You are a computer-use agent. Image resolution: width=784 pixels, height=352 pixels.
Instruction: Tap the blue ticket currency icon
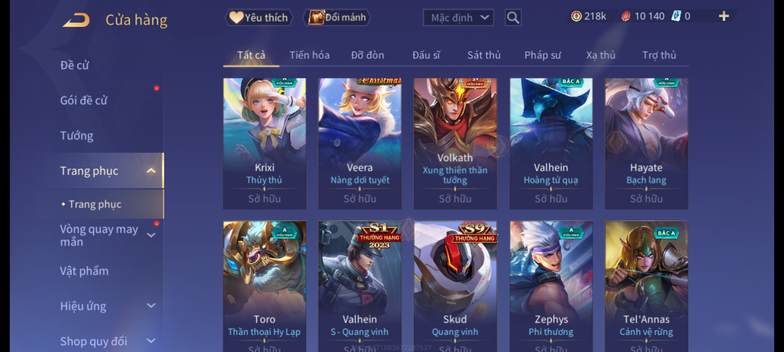pyautogui.click(x=676, y=16)
